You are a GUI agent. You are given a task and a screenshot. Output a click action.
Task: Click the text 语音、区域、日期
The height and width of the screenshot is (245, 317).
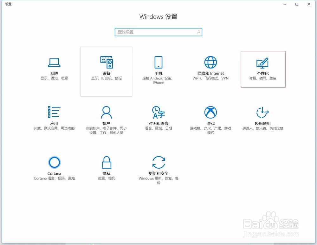158,128
